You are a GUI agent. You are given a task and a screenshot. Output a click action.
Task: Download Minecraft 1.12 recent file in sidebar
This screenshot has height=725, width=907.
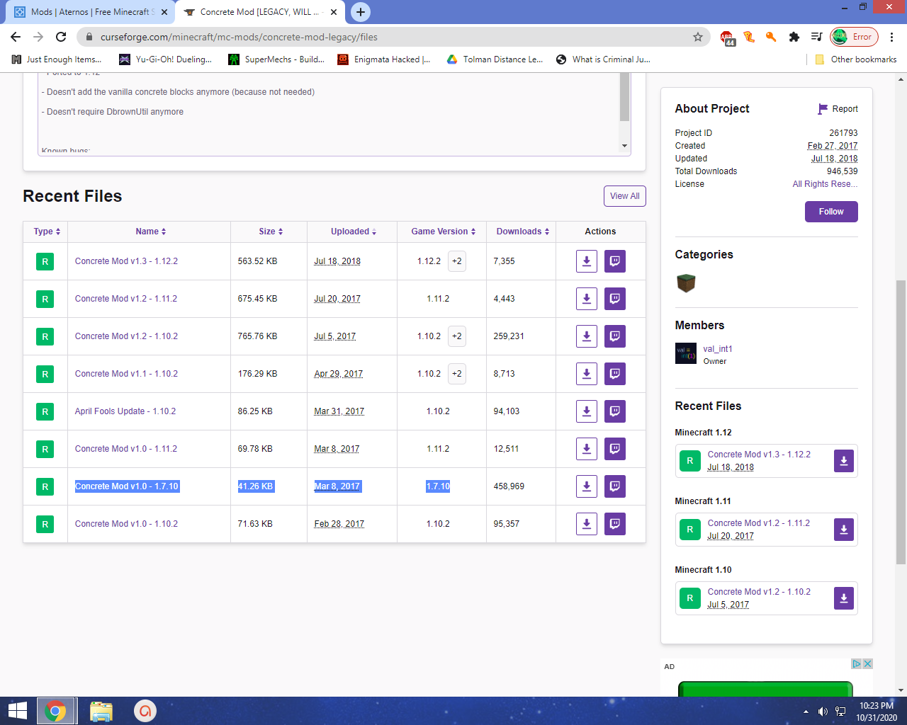coord(844,461)
